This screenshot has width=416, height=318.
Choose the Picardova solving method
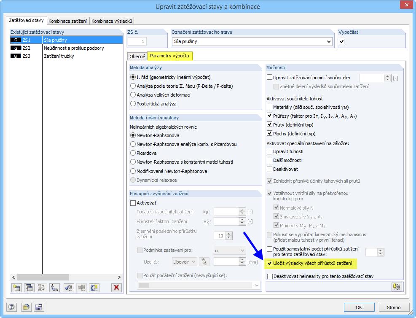point(133,153)
